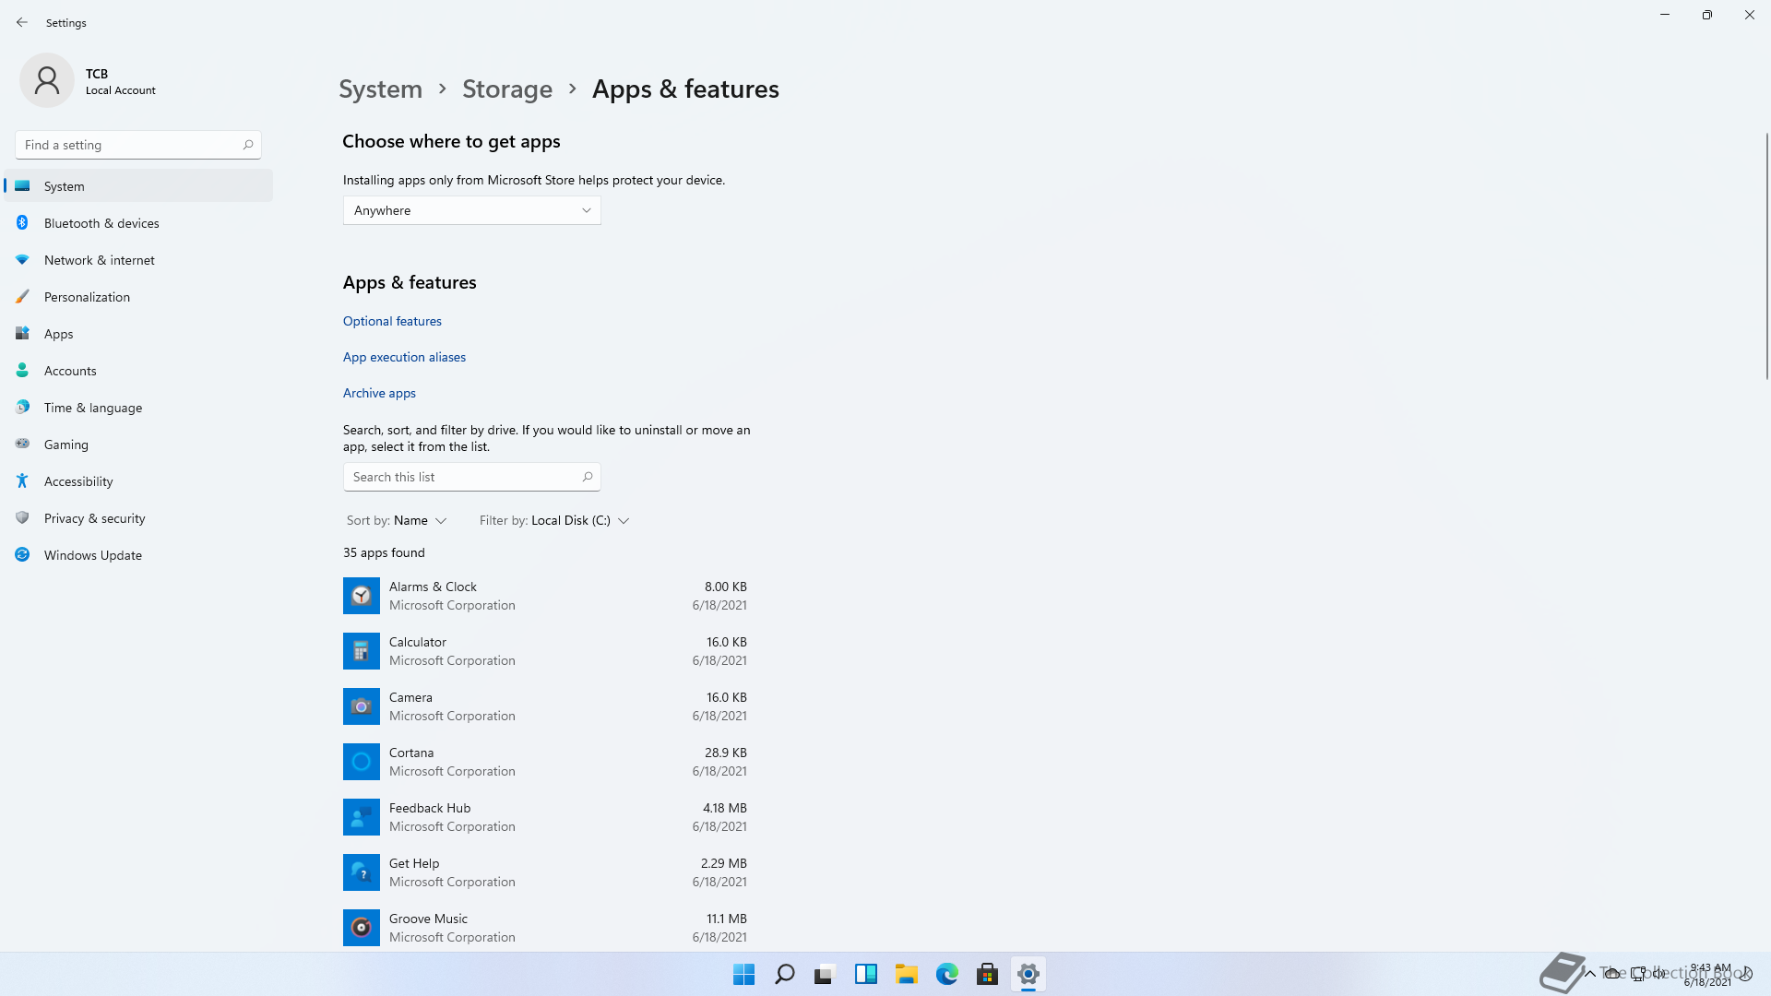Select the Camera app icon
Image resolution: width=1771 pixels, height=996 pixels.
point(362,706)
